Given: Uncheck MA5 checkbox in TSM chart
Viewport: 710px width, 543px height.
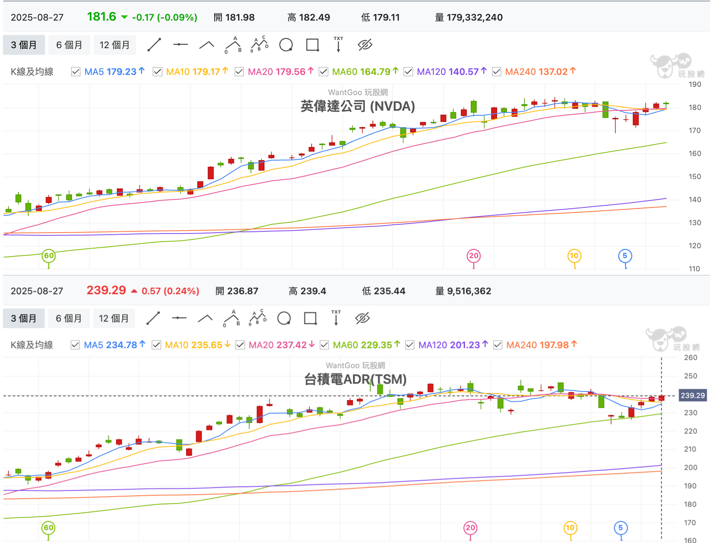Looking at the screenshot, I should [75, 345].
